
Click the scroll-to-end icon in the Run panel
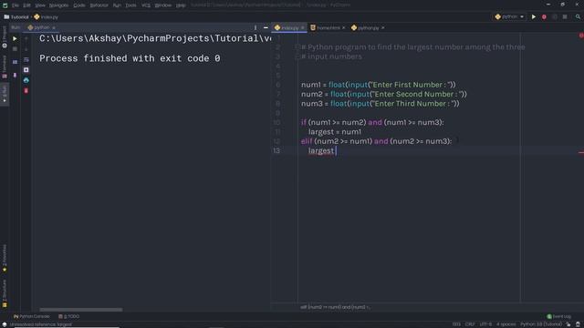point(26,70)
